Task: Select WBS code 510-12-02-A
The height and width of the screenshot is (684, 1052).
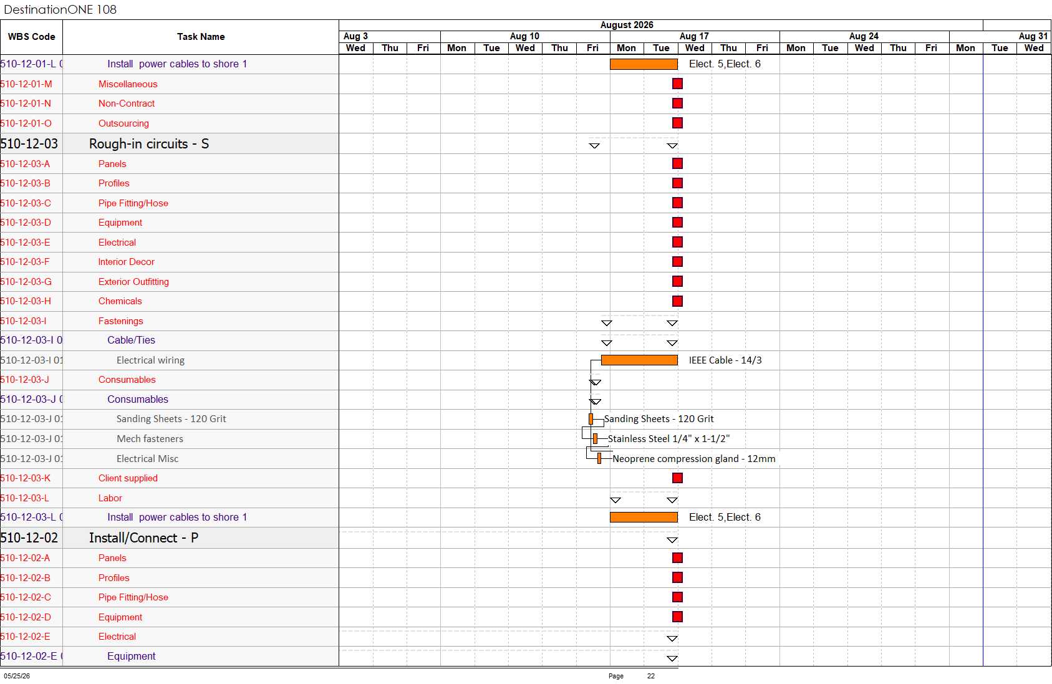Action: click(26, 558)
